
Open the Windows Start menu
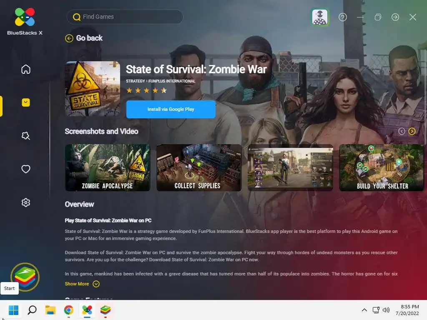(x=13, y=310)
